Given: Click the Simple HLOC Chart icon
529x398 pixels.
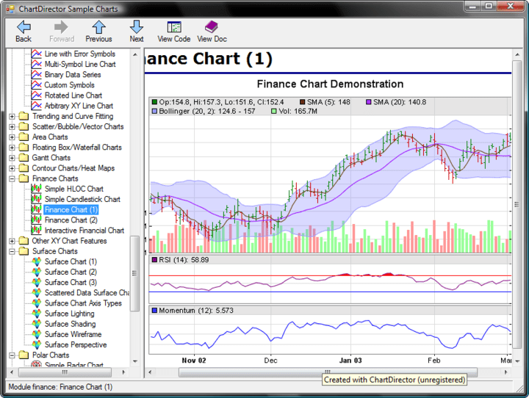Looking at the screenshot, I should click(37, 189).
